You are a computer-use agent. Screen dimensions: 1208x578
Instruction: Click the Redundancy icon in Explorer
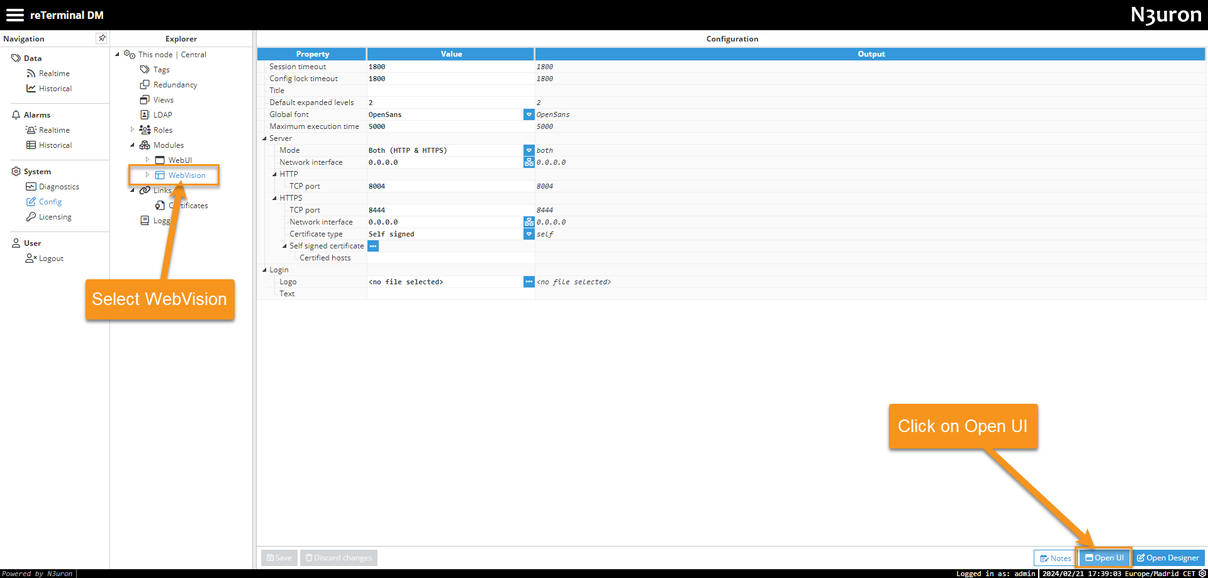click(x=145, y=85)
